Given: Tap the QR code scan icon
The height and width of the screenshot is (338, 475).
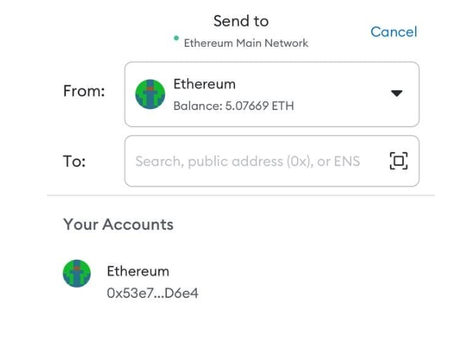Looking at the screenshot, I should 398,161.
